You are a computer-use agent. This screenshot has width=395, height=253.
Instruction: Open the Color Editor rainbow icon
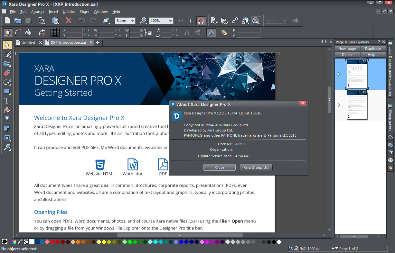click(14, 242)
